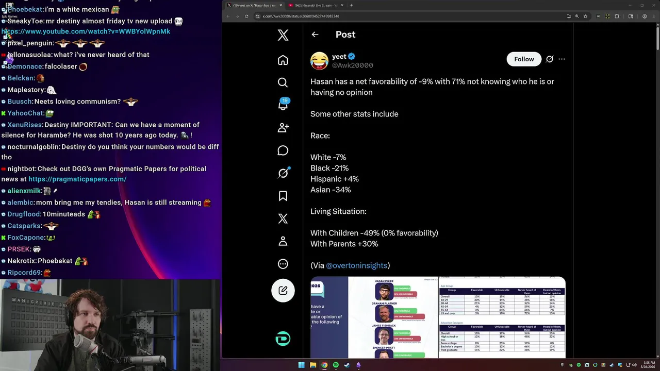Open Spotify from the taskbar
This screenshot has height=371, width=660.
click(x=336, y=365)
